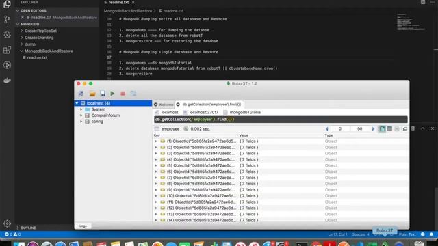
Task: Open Extensions view in VS Code activity bar
Action: pos(7,50)
